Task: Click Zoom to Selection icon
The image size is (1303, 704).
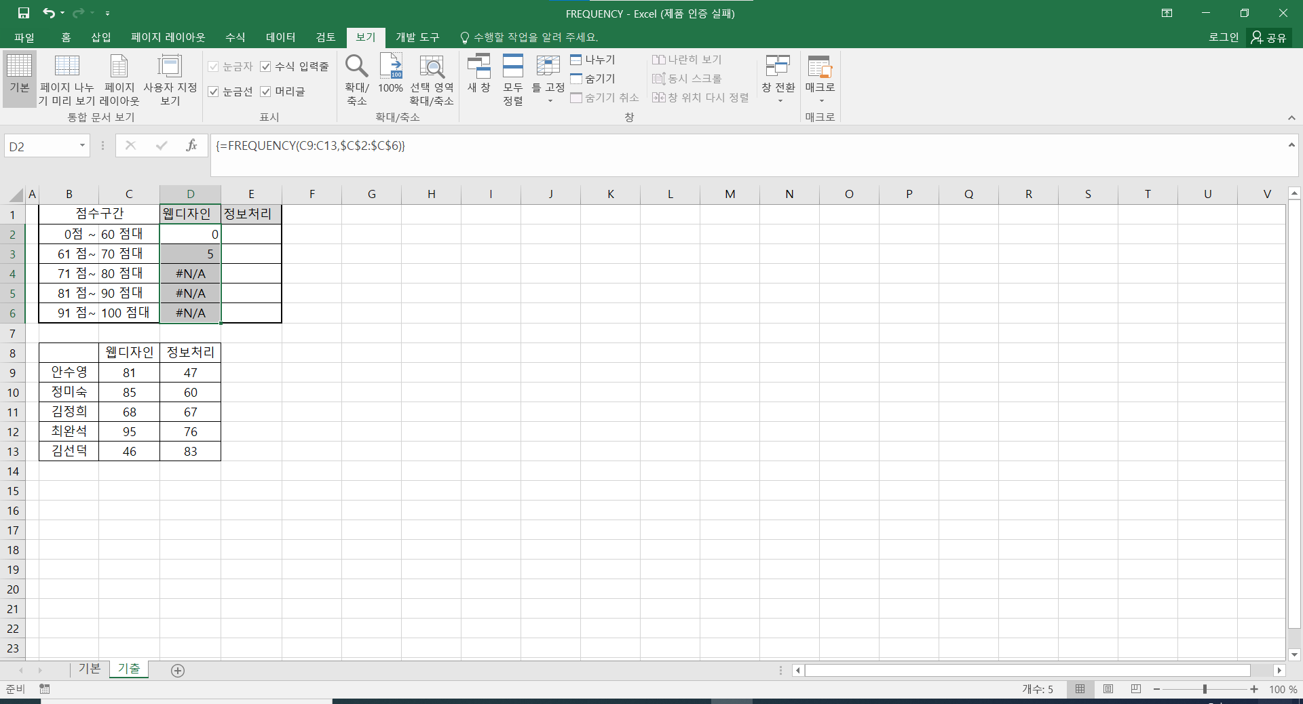Action: (432, 66)
